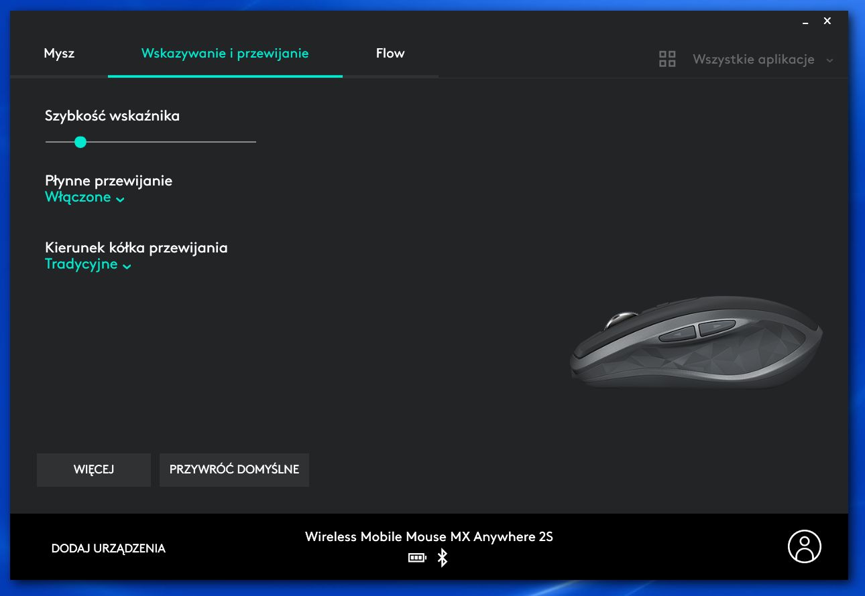Open the user account profile icon
Image resolution: width=865 pixels, height=596 pixels.
804,546
